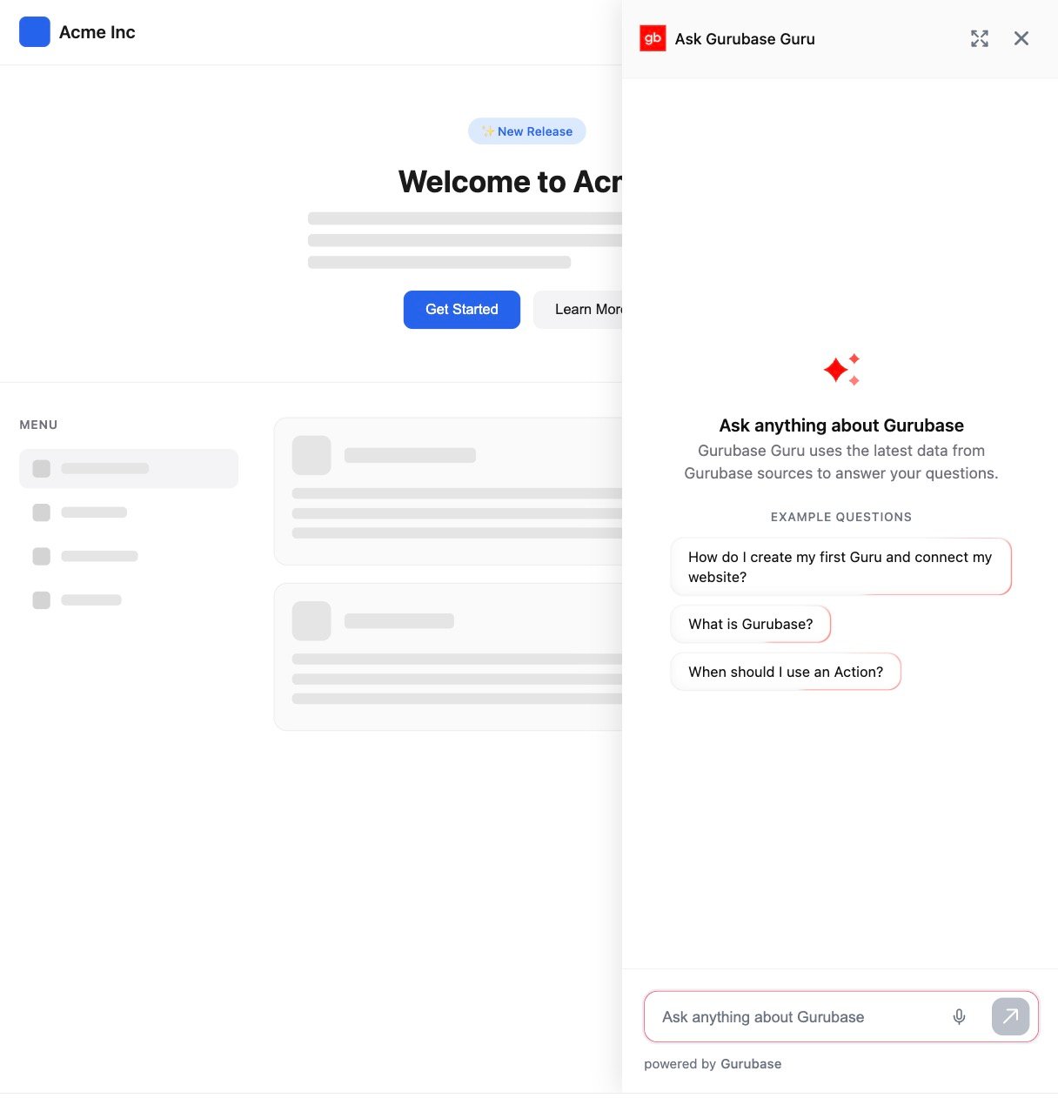Select the highlighted first menu placeholder item
Viewport: 1058px width, 1098px height.
click(x=129, y=468)
